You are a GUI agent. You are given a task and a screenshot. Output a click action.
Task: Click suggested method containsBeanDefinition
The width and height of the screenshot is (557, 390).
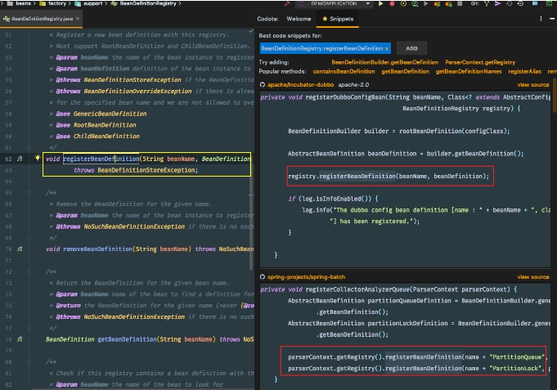(344, 71)
